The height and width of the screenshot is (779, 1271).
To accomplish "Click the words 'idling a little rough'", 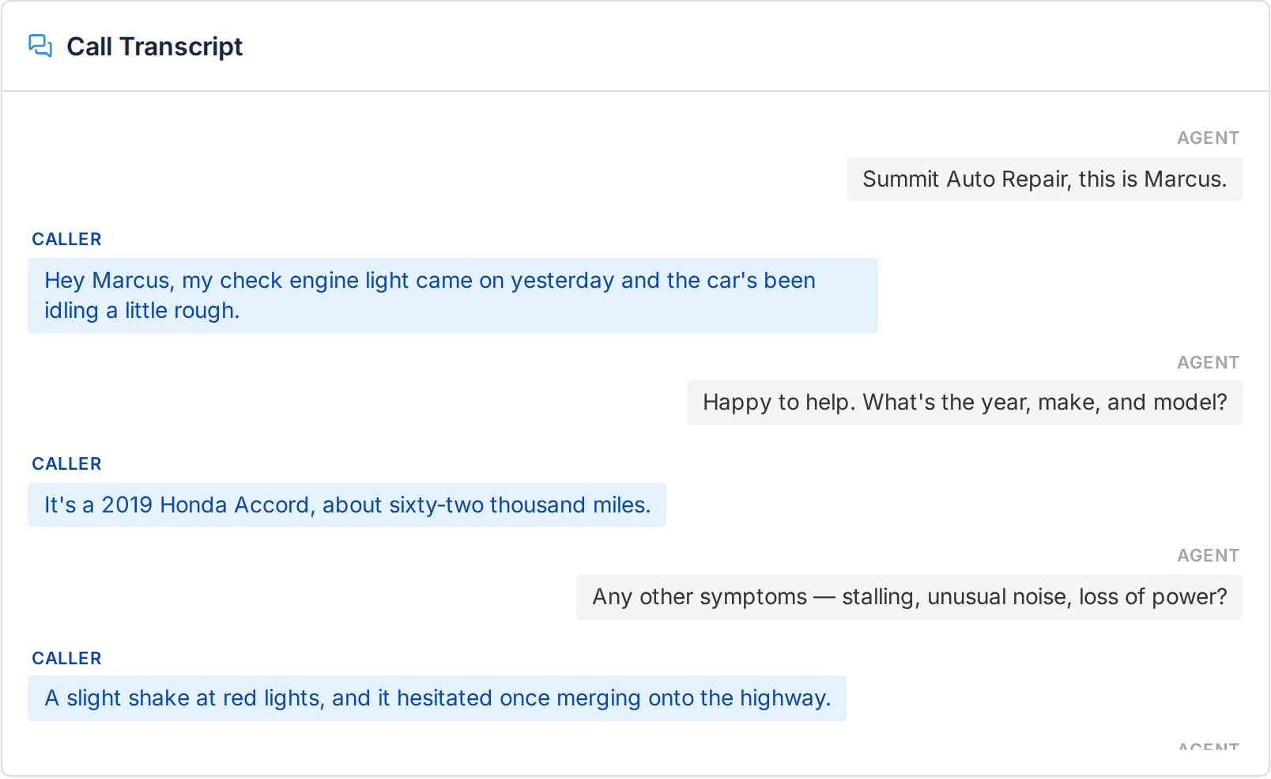I will (141, 311).
